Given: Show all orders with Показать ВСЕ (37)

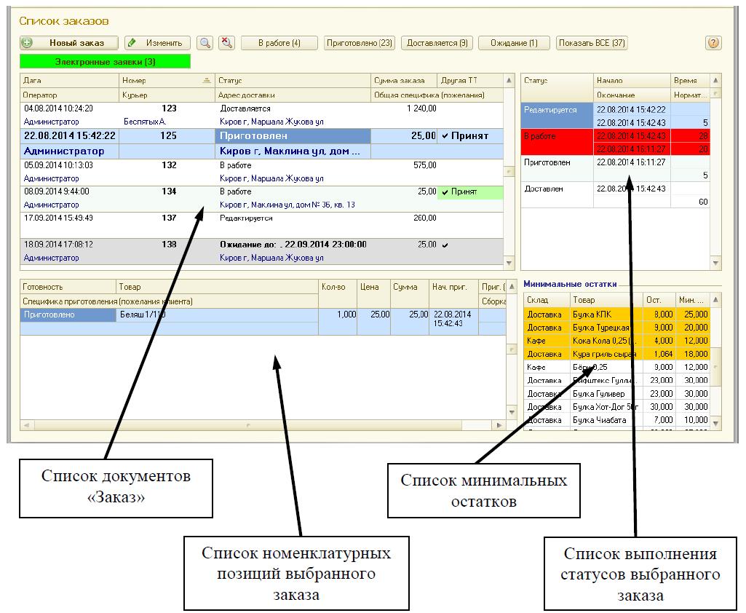Looking at the screenshot, I should [x=592, y=43].
